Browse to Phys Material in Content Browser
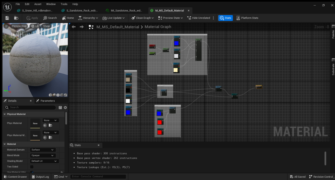Screen dimensions: 335x180 (x=50, y=125)
